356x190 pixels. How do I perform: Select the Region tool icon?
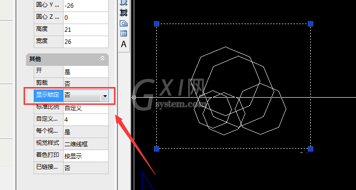[x=124, y=23]
